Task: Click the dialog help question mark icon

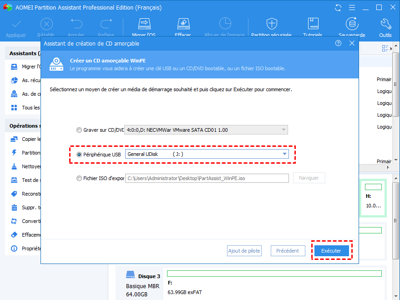Action: (338, 43)
